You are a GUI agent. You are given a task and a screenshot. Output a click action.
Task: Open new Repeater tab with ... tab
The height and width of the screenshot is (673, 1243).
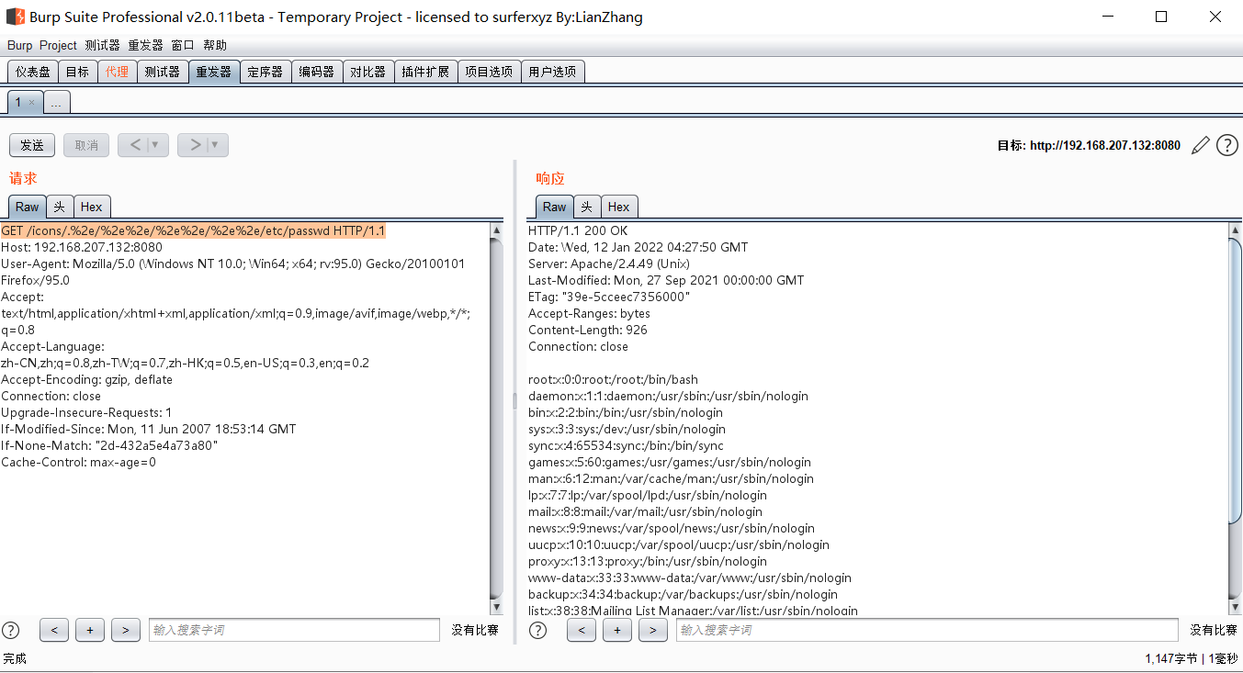(x=56, y=103)
